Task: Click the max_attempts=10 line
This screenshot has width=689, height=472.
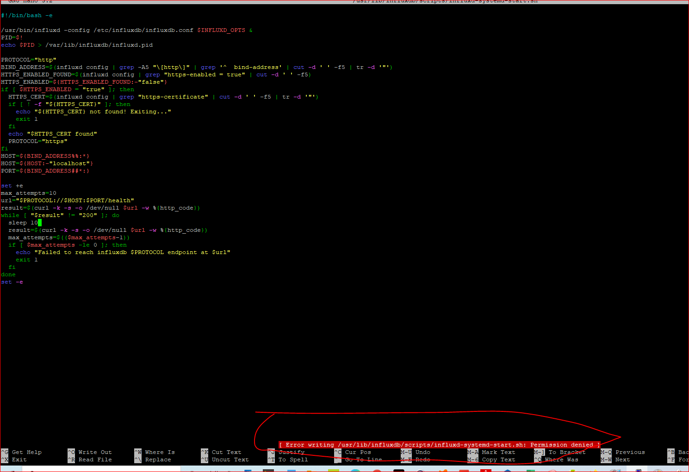Action: pyautogui.click(x=29, y=193)
